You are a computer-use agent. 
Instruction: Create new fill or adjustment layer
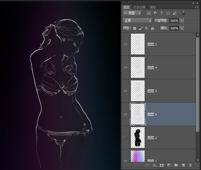pyautogui.click(x=169, y=165)
